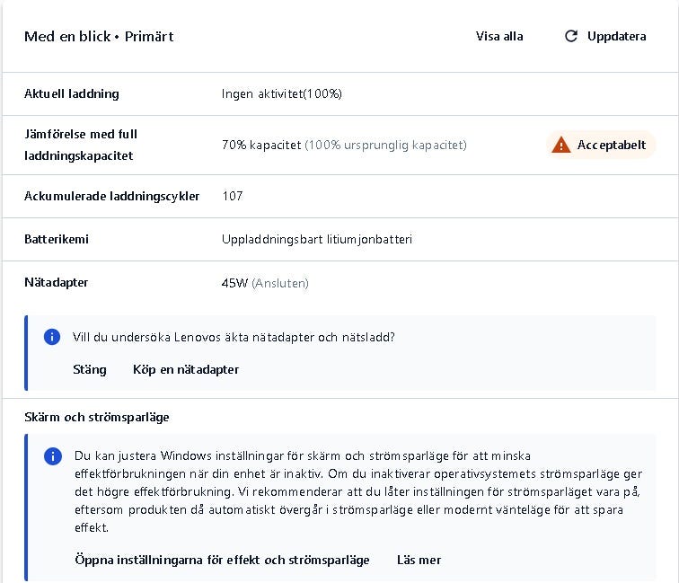Dismiss the adapter notice with Stäng
This screenshot has width=679, height=583.
coord(90,369)
